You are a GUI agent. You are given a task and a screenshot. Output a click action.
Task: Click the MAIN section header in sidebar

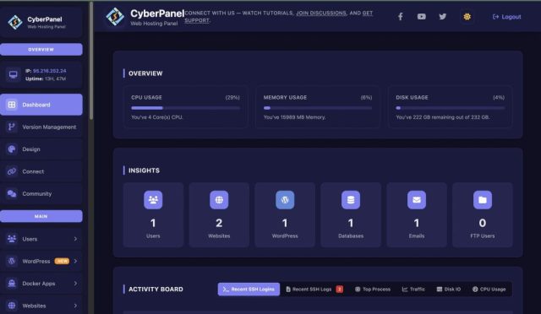41,216
